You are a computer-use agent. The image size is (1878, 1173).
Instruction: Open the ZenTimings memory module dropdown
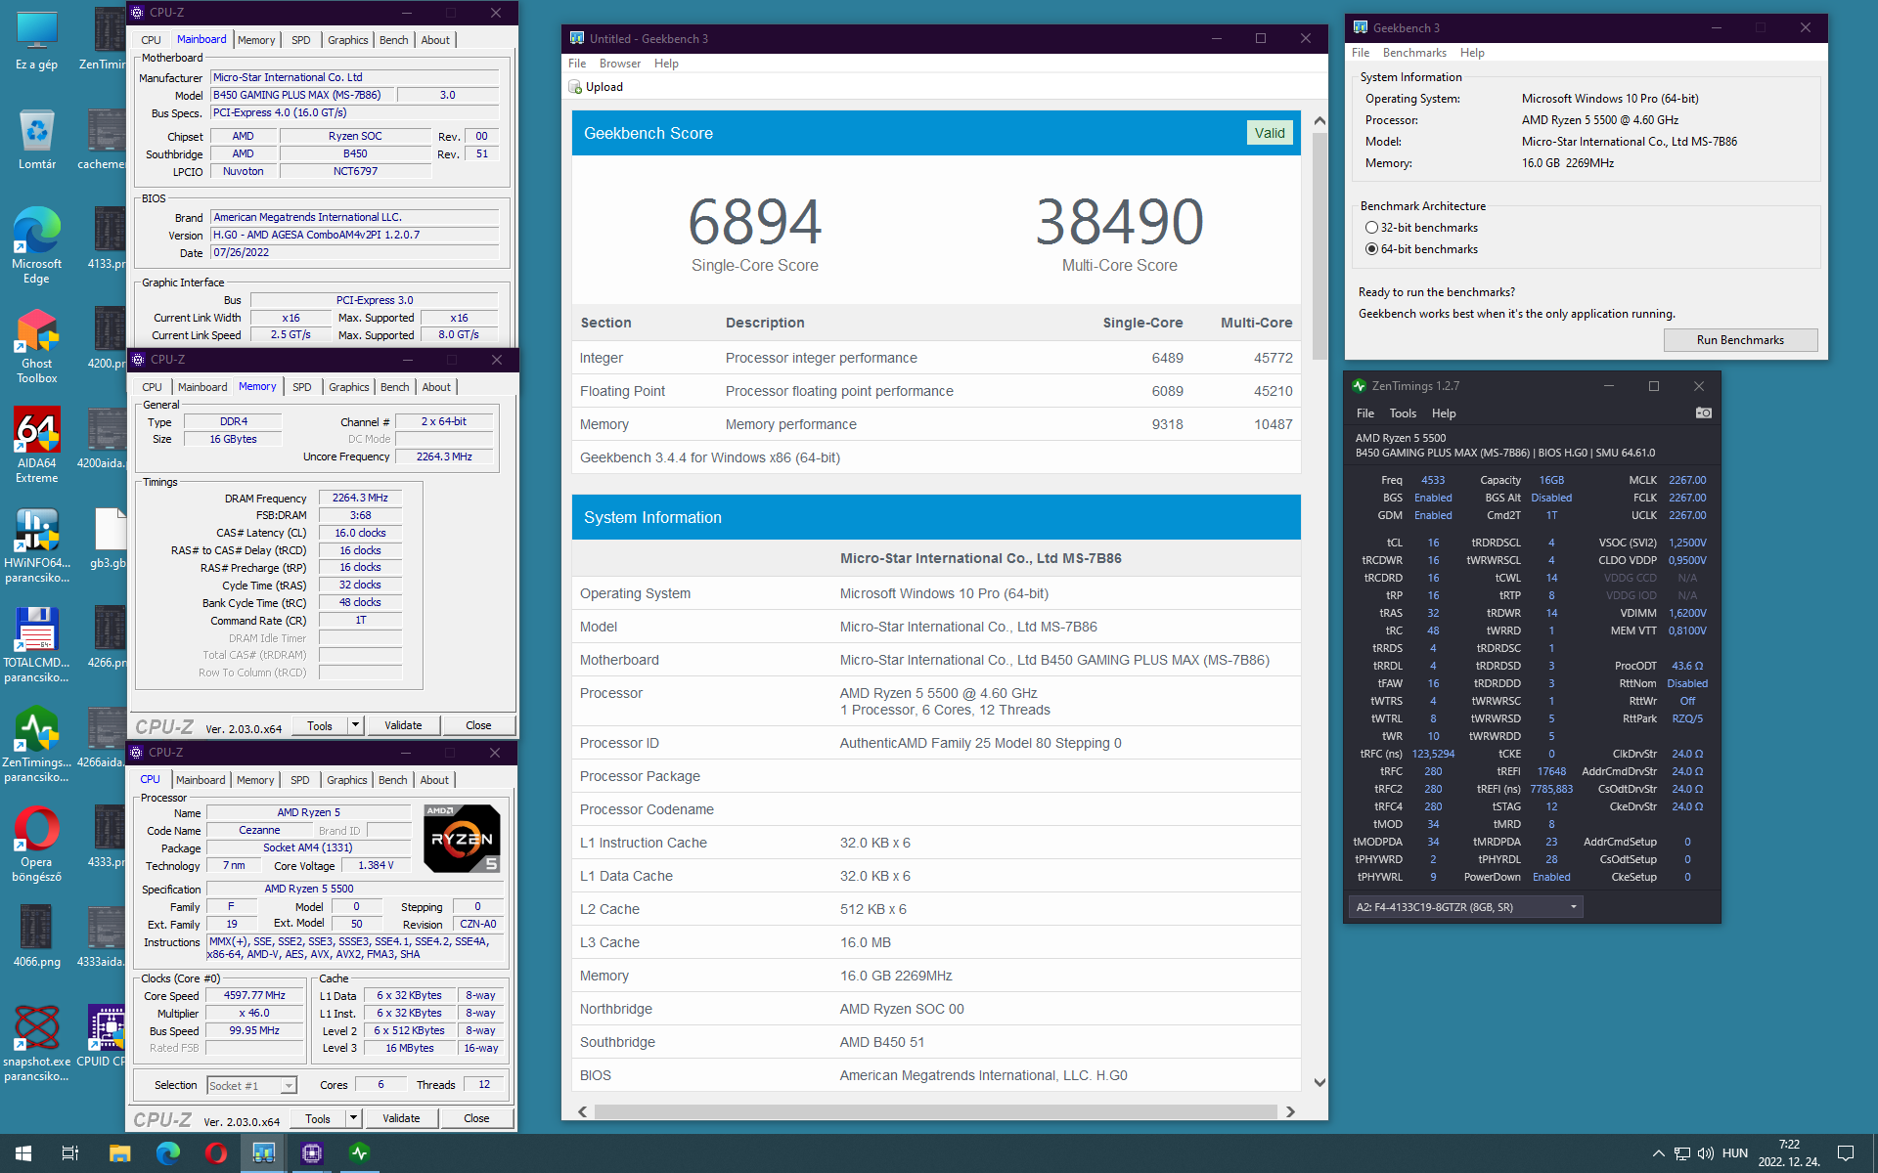coord(1465,907)
